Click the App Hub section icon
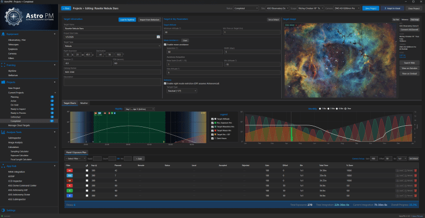Image resolution: width=425 pixels, height=218 pixels. 3,166
